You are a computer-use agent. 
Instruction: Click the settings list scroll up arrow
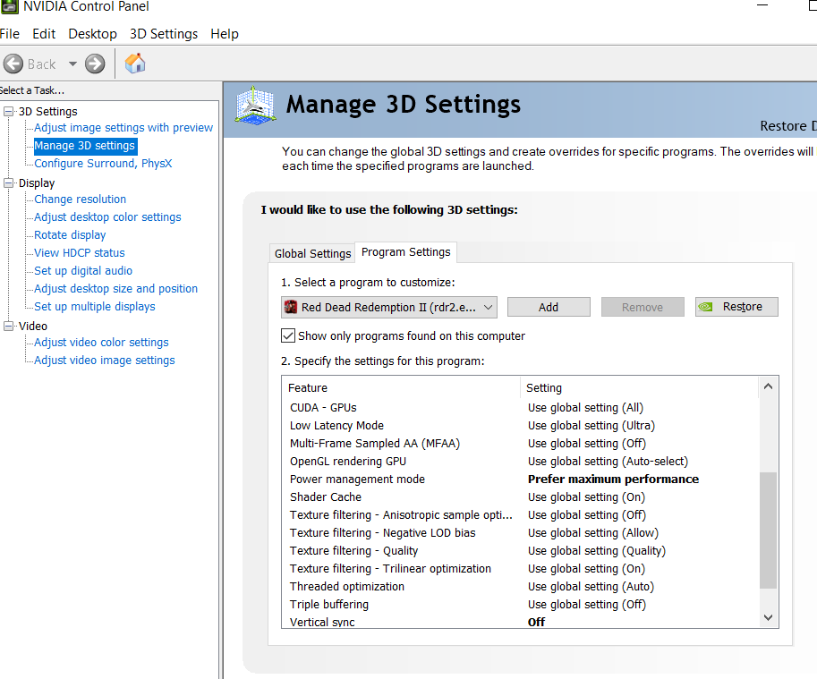click(768, 386)
